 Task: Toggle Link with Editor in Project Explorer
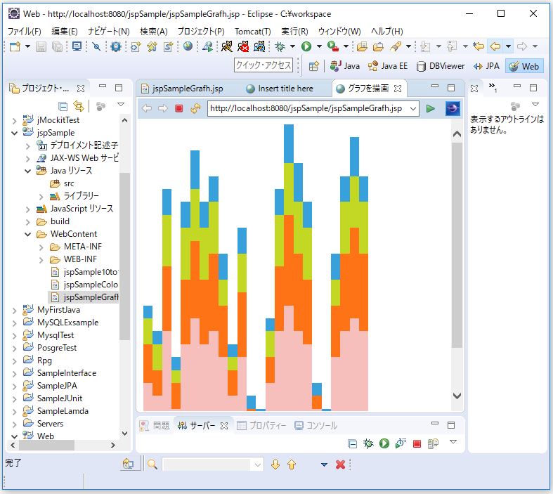point(79,106)
